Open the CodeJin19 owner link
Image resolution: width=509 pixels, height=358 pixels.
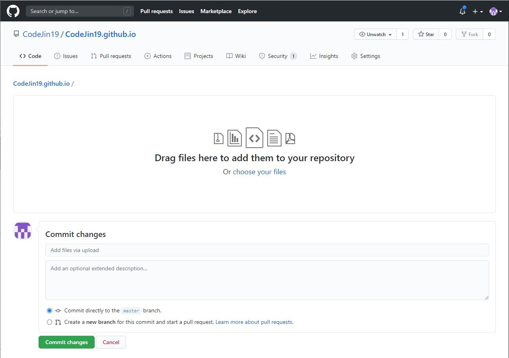41,34
